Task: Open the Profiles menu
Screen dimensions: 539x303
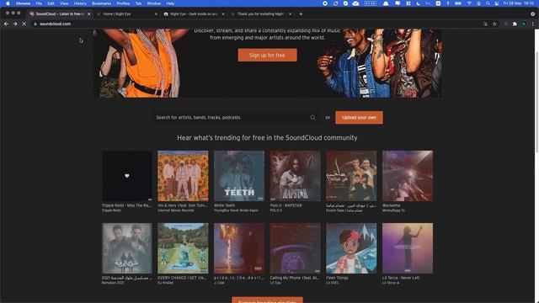Action: tap(123, 3)
